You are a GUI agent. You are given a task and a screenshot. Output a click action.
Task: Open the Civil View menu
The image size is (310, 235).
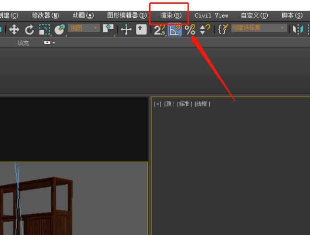211,15
